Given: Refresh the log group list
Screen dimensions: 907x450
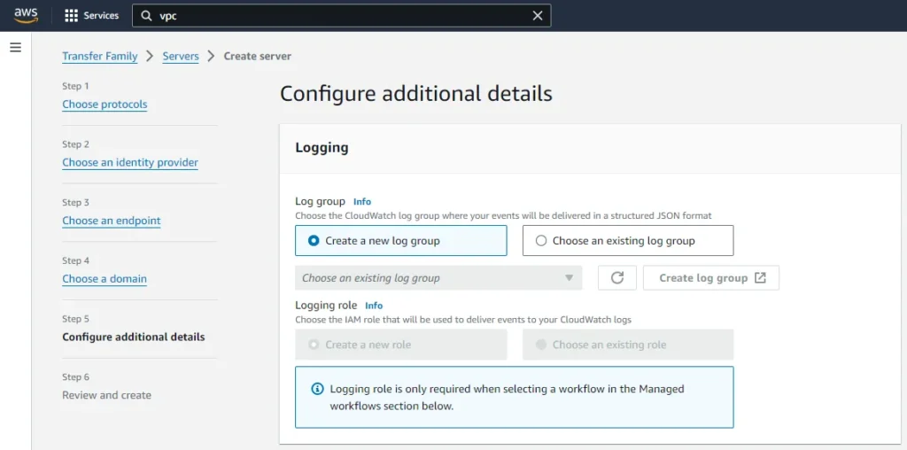Looking at the screenshot, I should 617,278.
